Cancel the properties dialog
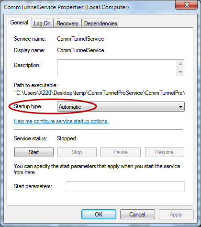Image resolution: width=201 pixels, height=227 pixels. point(137,215)
